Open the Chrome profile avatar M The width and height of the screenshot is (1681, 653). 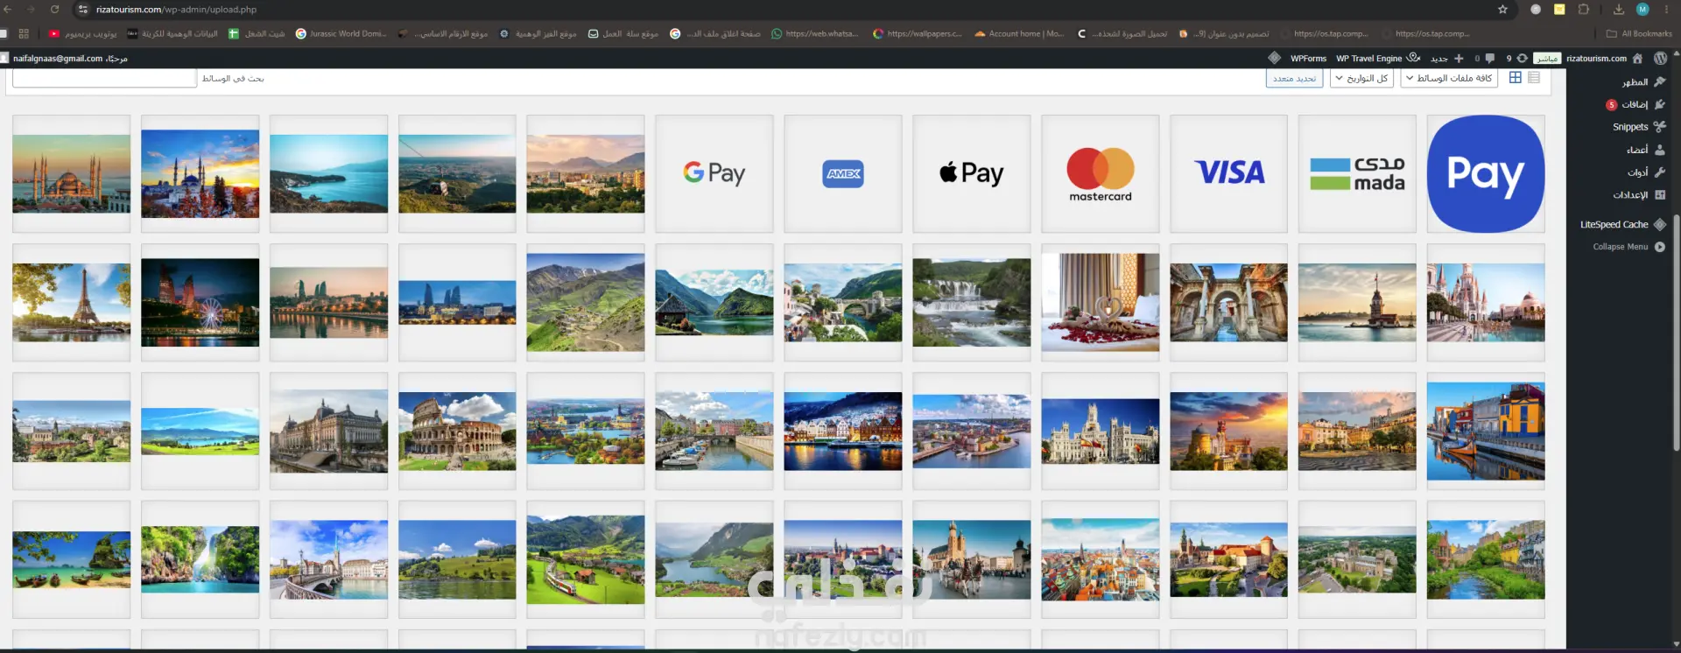coord(1642,10)
